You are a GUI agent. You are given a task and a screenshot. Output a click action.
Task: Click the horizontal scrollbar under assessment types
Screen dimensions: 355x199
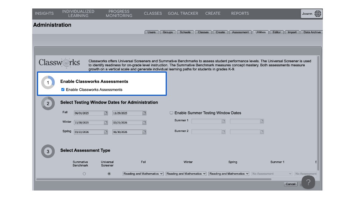pos(154,179)
